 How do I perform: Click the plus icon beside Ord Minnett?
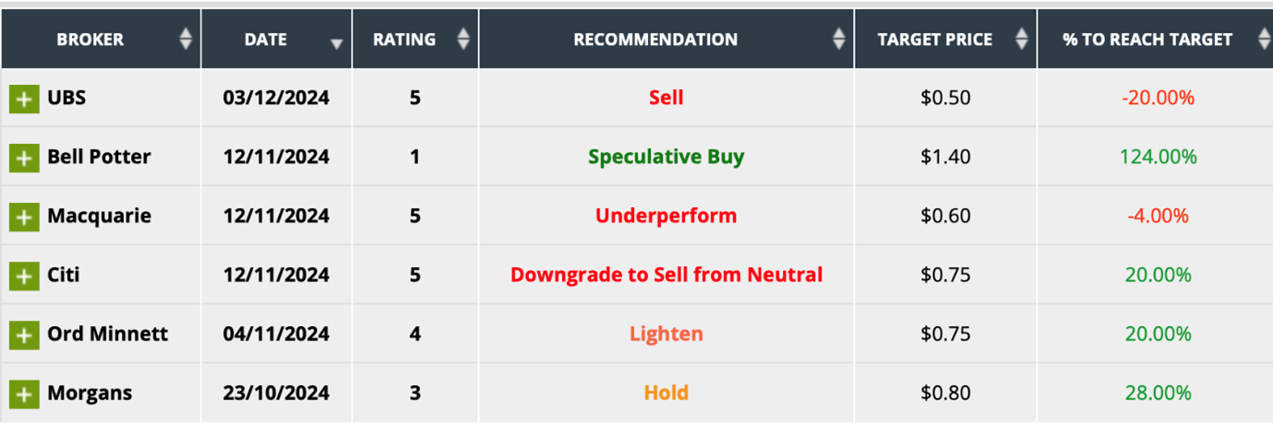[24, 335]
